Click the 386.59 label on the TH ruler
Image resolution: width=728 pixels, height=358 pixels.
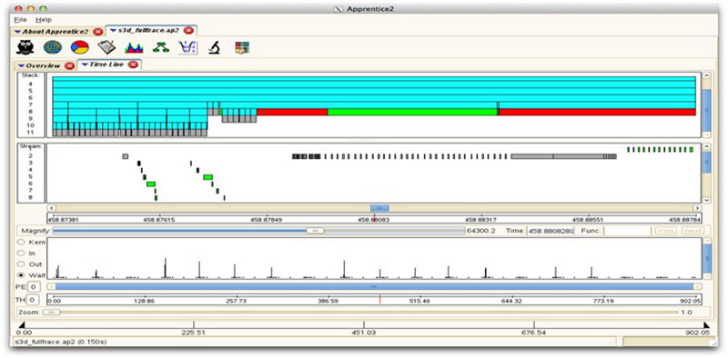coord(329,301)
